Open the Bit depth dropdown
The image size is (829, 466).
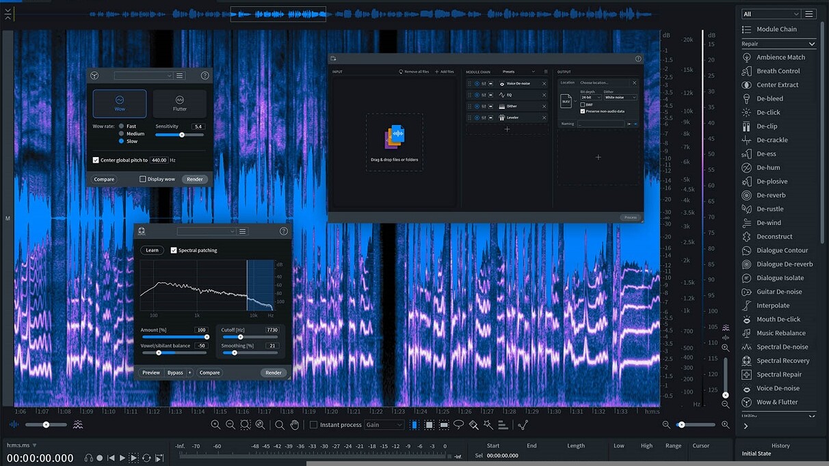pyautogui.click(x=591, y=98)
